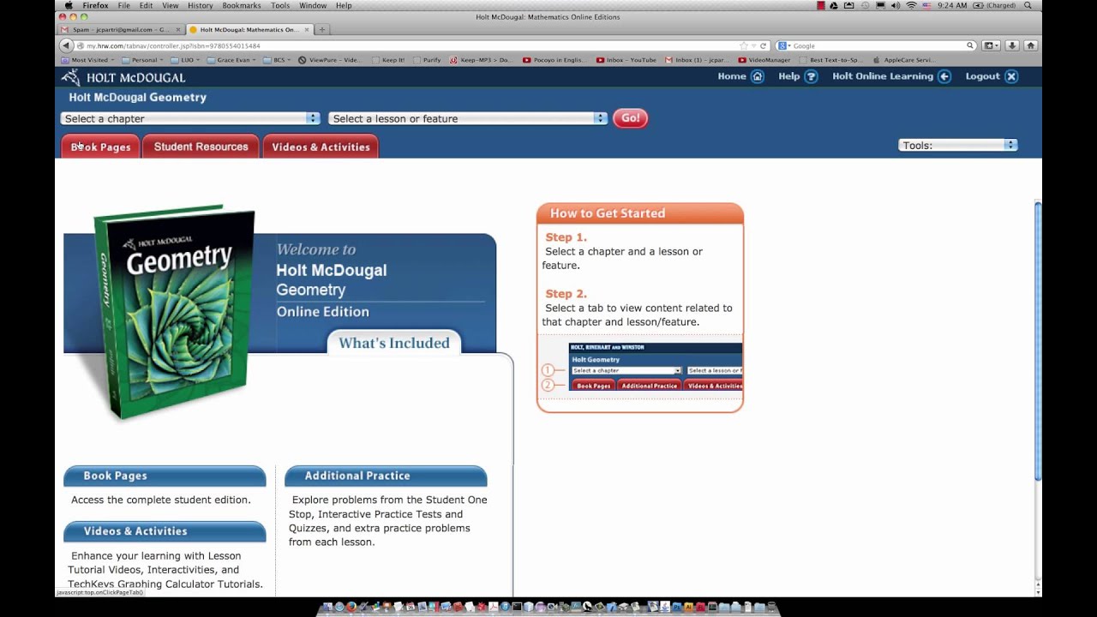
Task: Click the reload page icon
Action: [x=763, y=45]
